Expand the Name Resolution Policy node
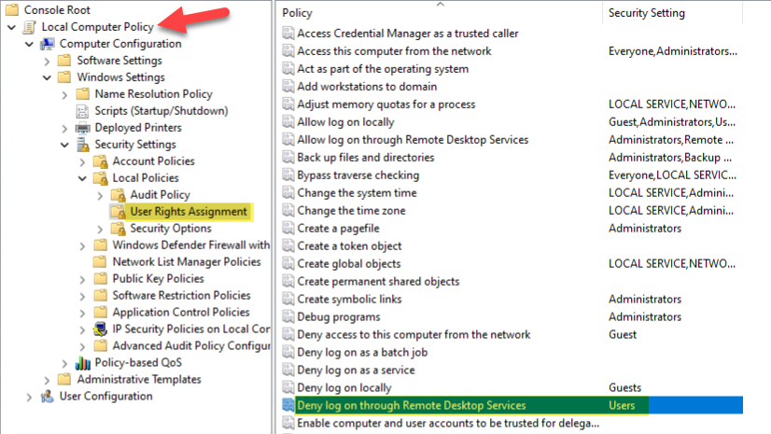Image resolution: width=771 pixels, height=434 pixels. pyautogui.click(x=64, y=95)
